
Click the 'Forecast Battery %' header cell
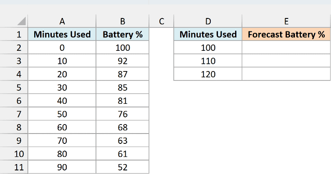(286, 34)
